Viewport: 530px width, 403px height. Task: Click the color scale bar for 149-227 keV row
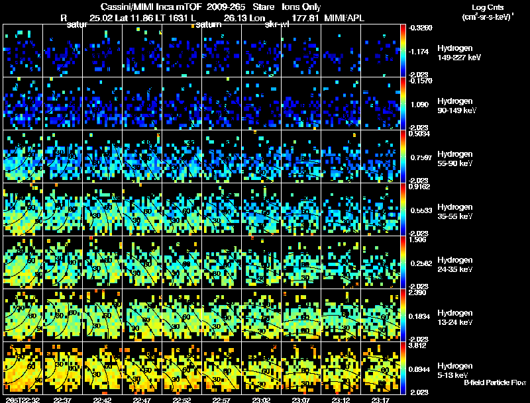tap(403, 51)
